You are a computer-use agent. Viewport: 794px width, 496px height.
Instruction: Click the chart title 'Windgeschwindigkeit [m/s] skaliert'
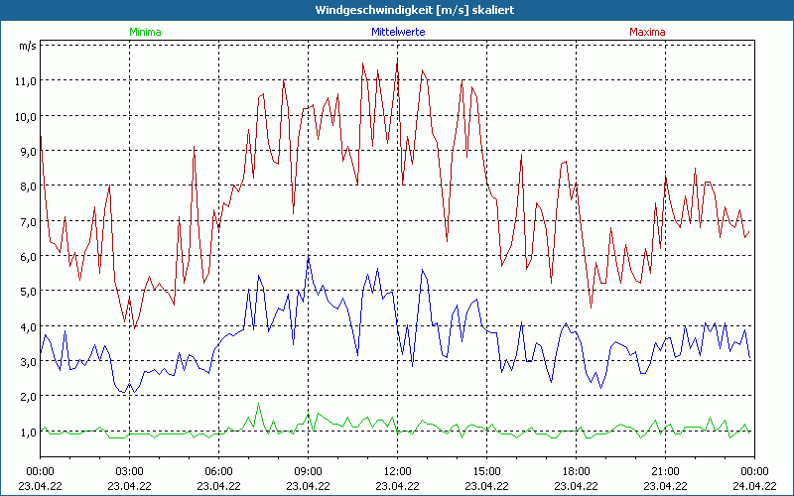tap(415, 10)
